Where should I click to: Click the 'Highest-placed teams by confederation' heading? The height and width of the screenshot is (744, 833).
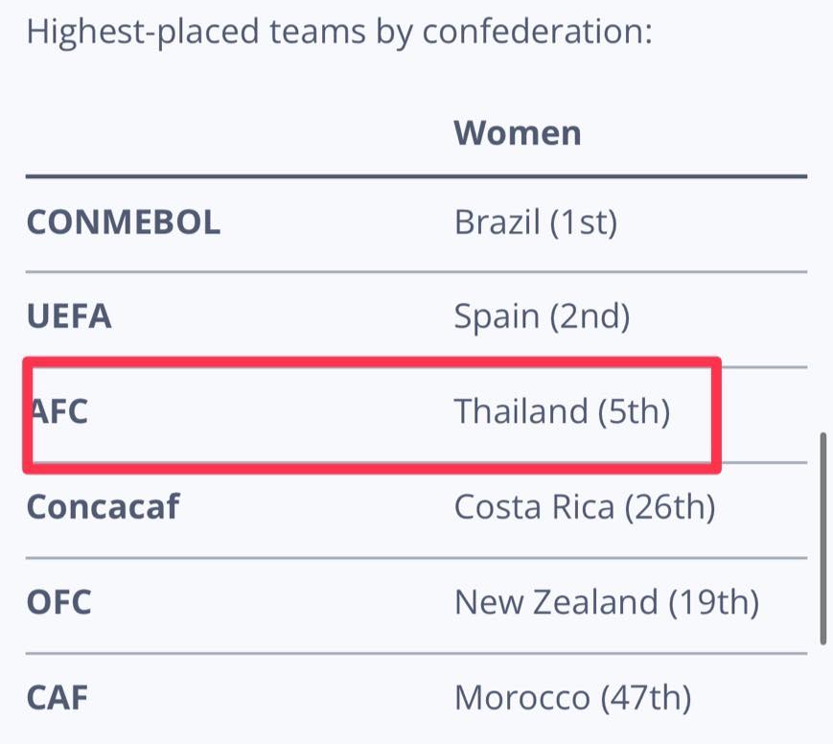(x=340, y=34)
